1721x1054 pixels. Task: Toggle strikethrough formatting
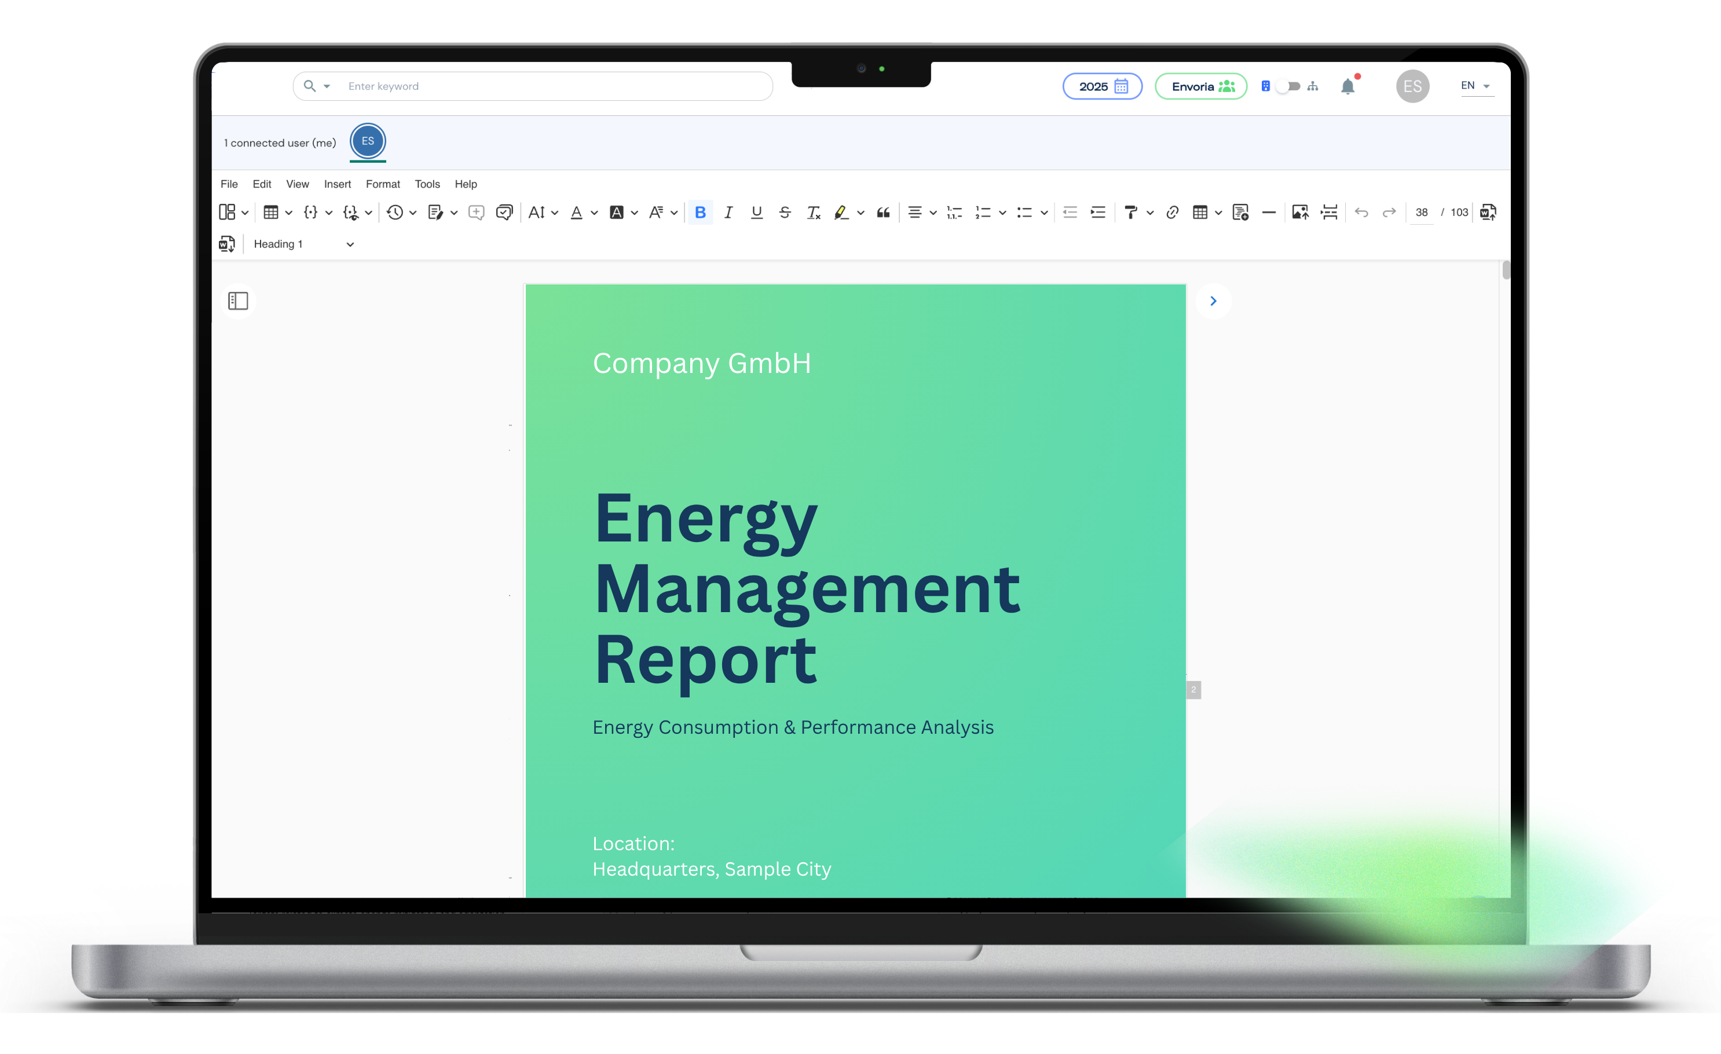[x=785, y=213]
